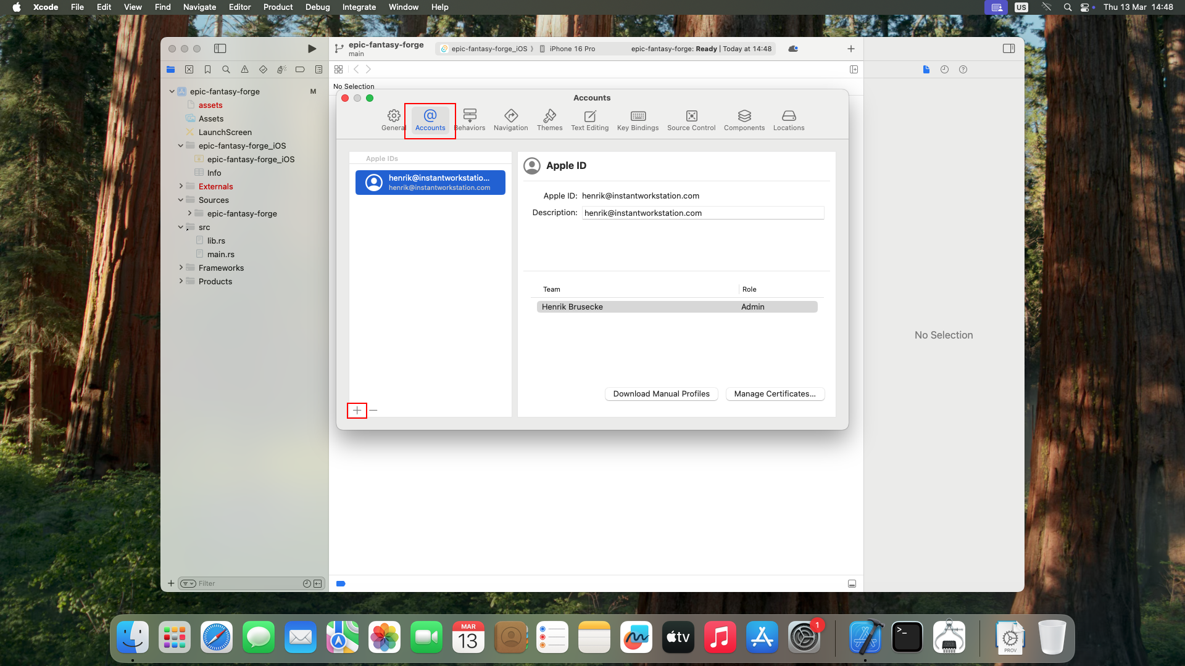Show the File inspector

pos(926,70)
